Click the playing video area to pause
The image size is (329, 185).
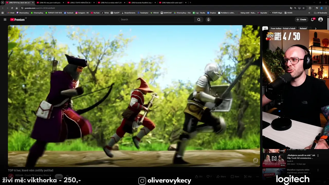click(134, 96)
